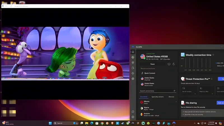
Task: Open Task View from the taskbar
Action: (x=81, y=123)
